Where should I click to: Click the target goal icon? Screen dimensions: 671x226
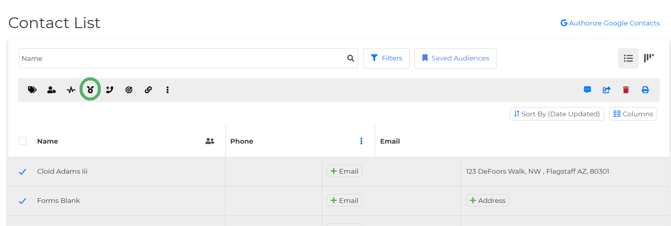click(x=129, y=90)
